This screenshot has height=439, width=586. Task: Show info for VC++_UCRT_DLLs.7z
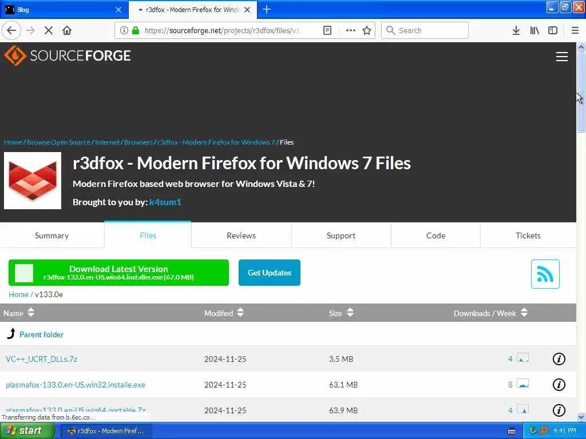point(559,359)
